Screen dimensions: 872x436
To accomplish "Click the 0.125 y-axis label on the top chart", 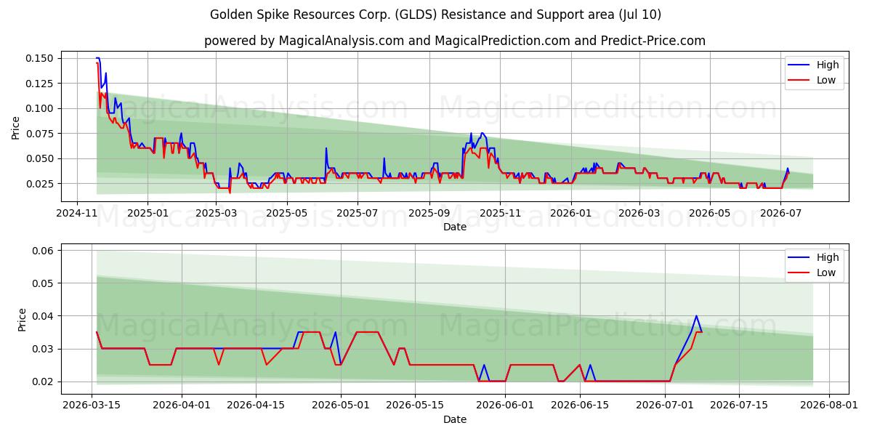I will tap(41, 84).
